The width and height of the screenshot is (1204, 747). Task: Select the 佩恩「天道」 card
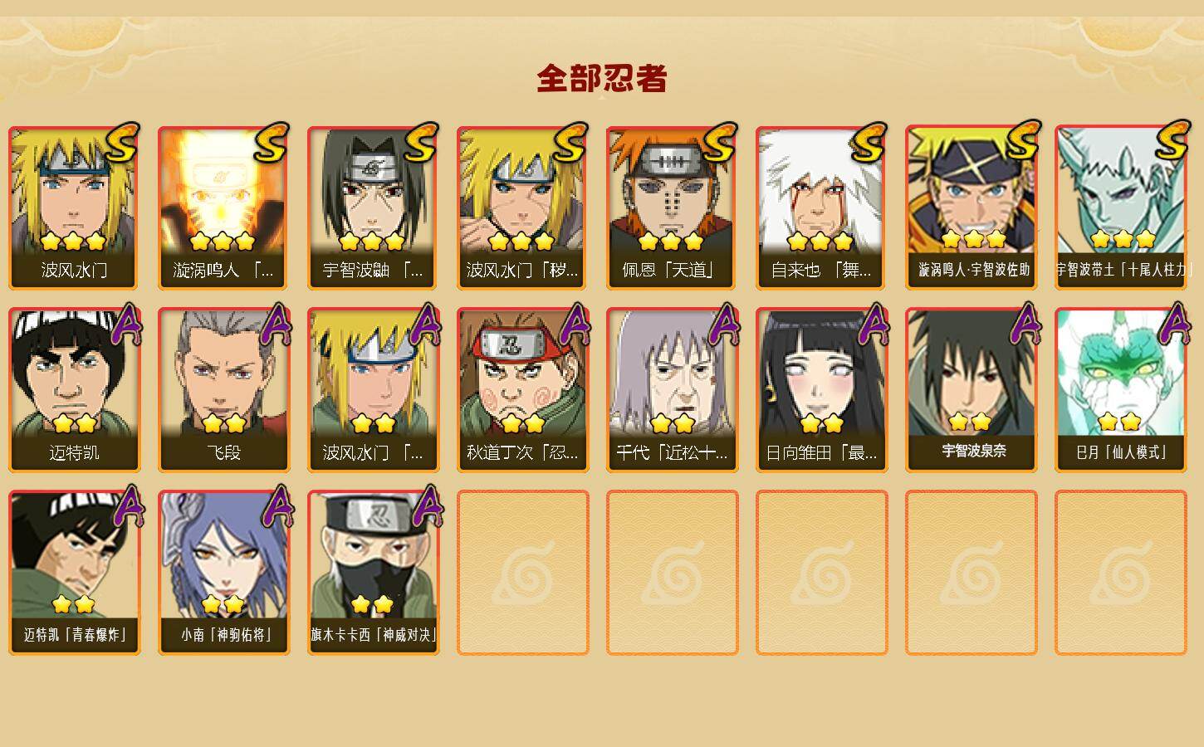pyautogui.click(x=673, y=207)
